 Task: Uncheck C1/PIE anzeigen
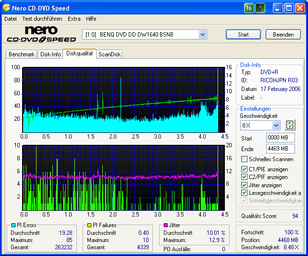pyautogui.click(x=244, y=169)
